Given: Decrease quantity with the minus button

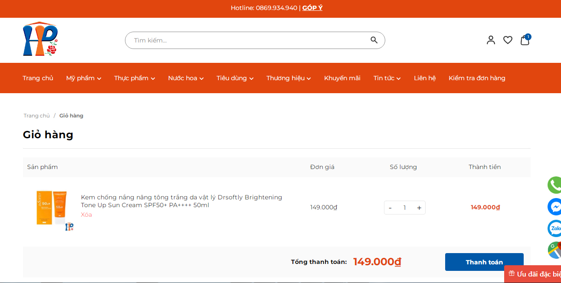Looking at the screenshot, I should coord(390,208).
